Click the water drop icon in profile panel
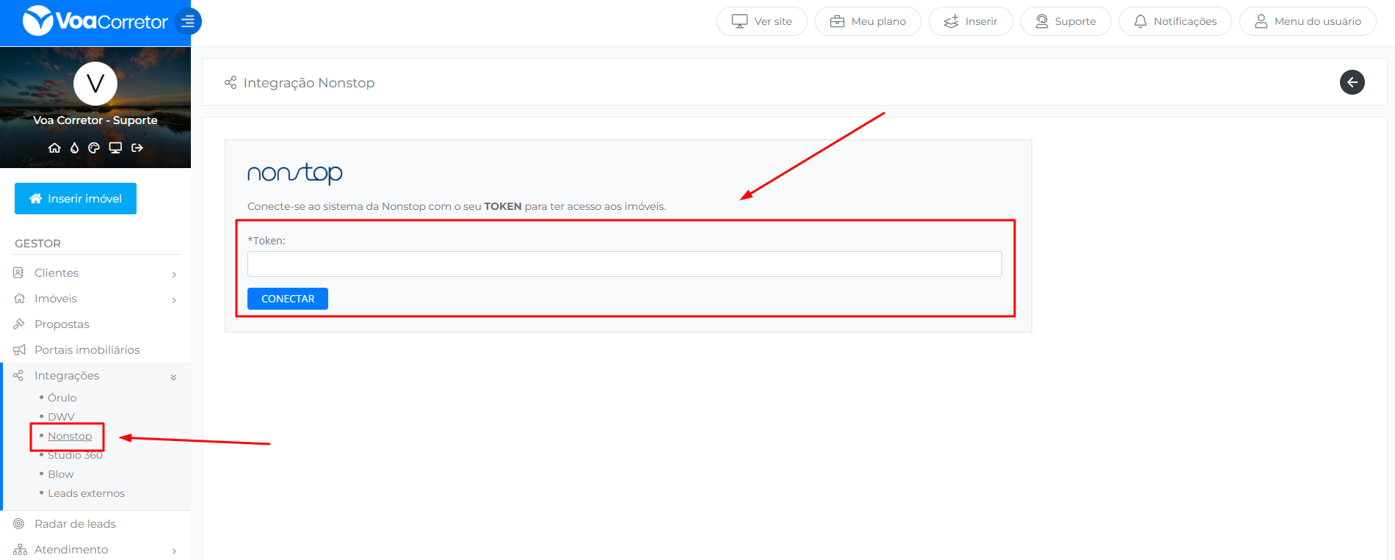Image resolution: width=1395 pixels, height=560 pixels. click(x=74, y=148)
